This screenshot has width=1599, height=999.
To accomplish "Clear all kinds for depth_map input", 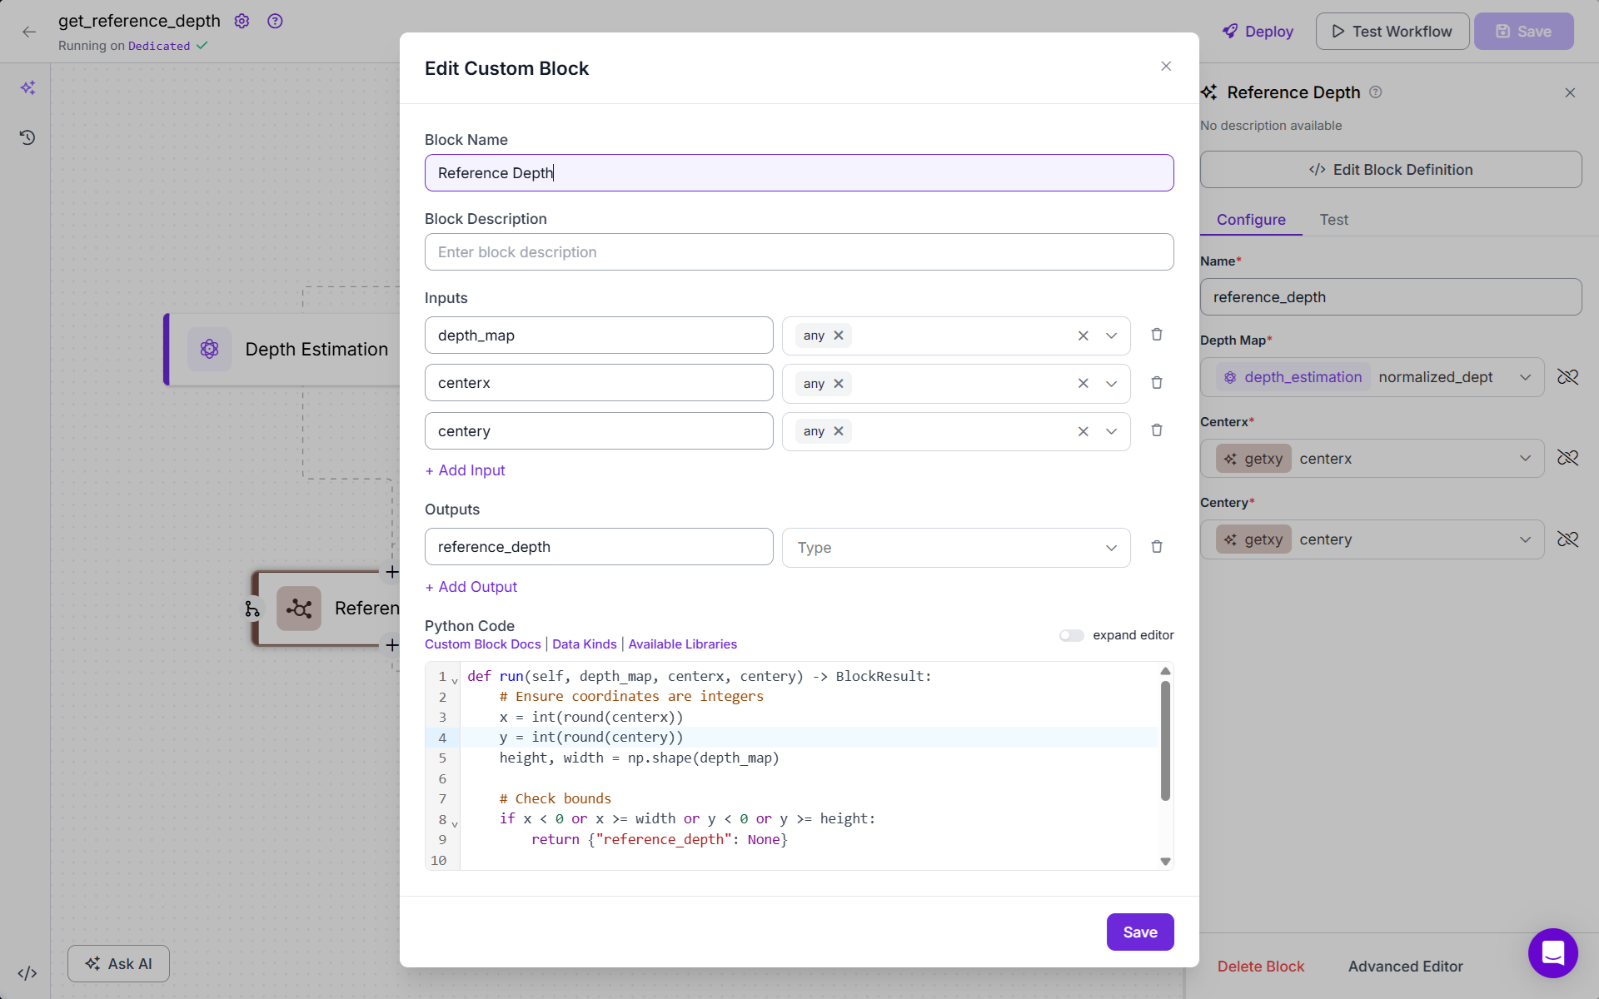I will pos(1083,335).
